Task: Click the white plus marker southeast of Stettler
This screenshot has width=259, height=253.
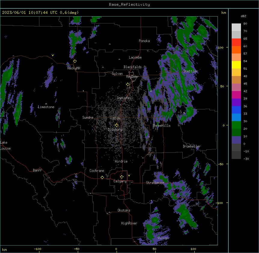Action: pos(184,113)
